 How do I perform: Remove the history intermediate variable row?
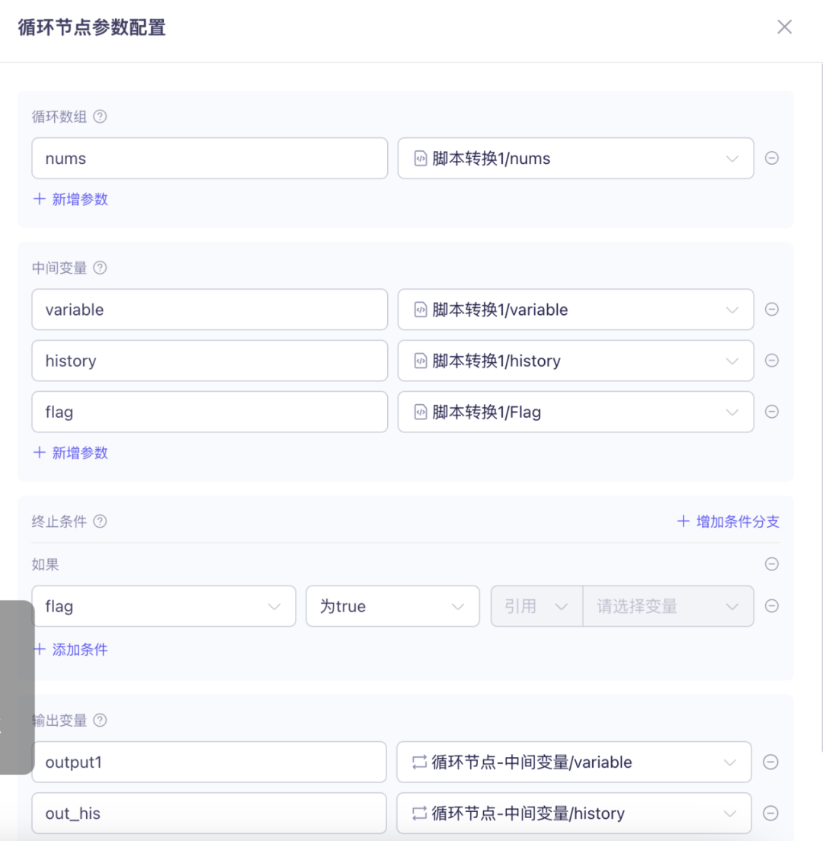[772, 361]
